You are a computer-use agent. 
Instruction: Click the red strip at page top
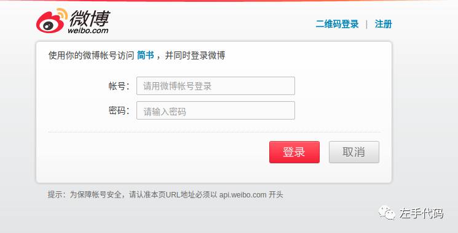[229, 1]
